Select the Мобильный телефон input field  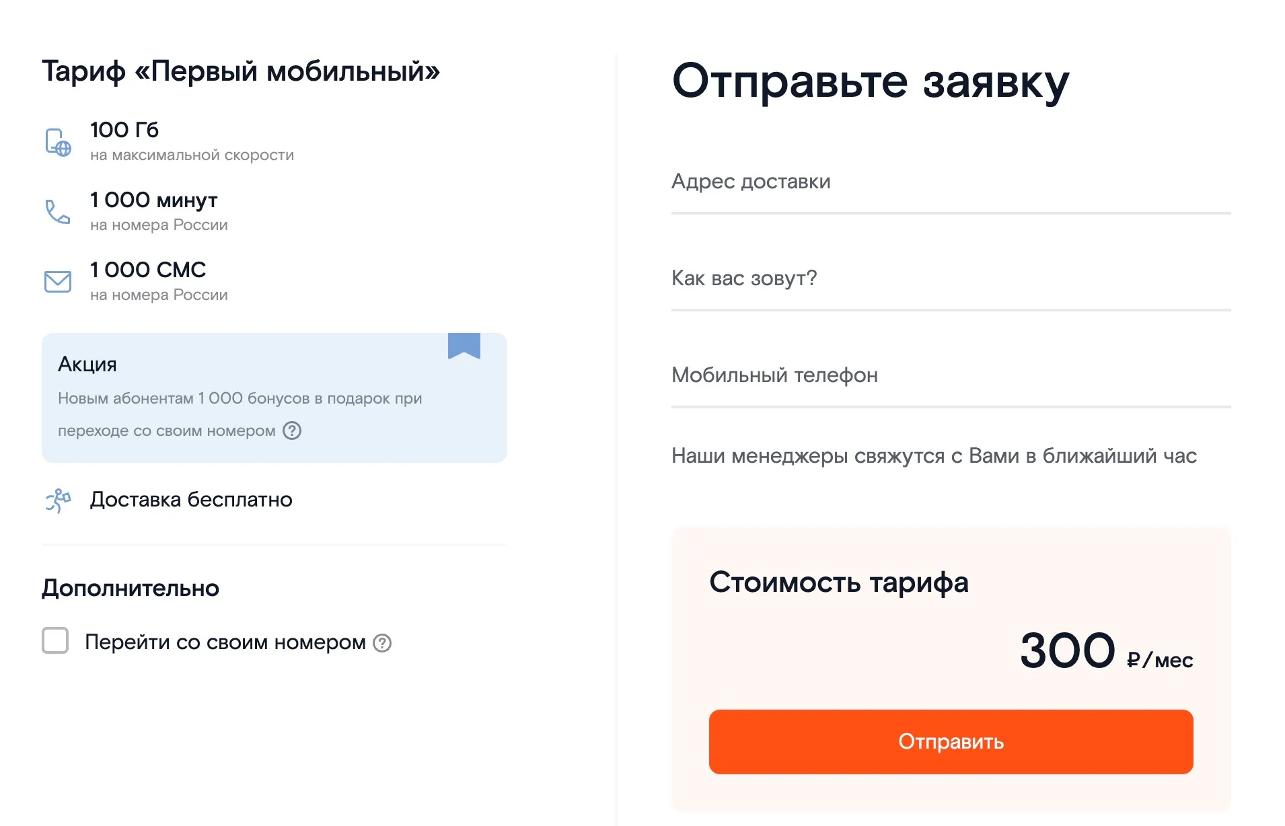tap(951, 376)
